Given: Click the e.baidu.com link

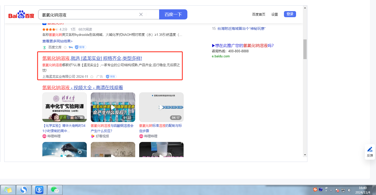Looking at the screenshot, I should point(221,56).
